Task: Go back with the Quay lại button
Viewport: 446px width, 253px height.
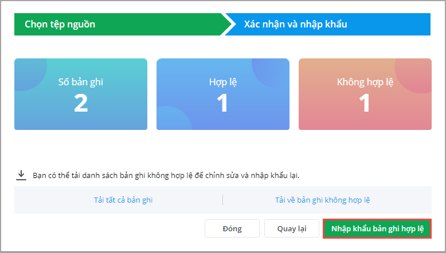Action: pos(291,228)
